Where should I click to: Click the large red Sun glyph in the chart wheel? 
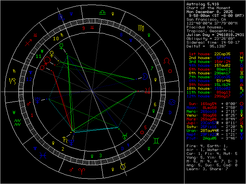(47, 60)
